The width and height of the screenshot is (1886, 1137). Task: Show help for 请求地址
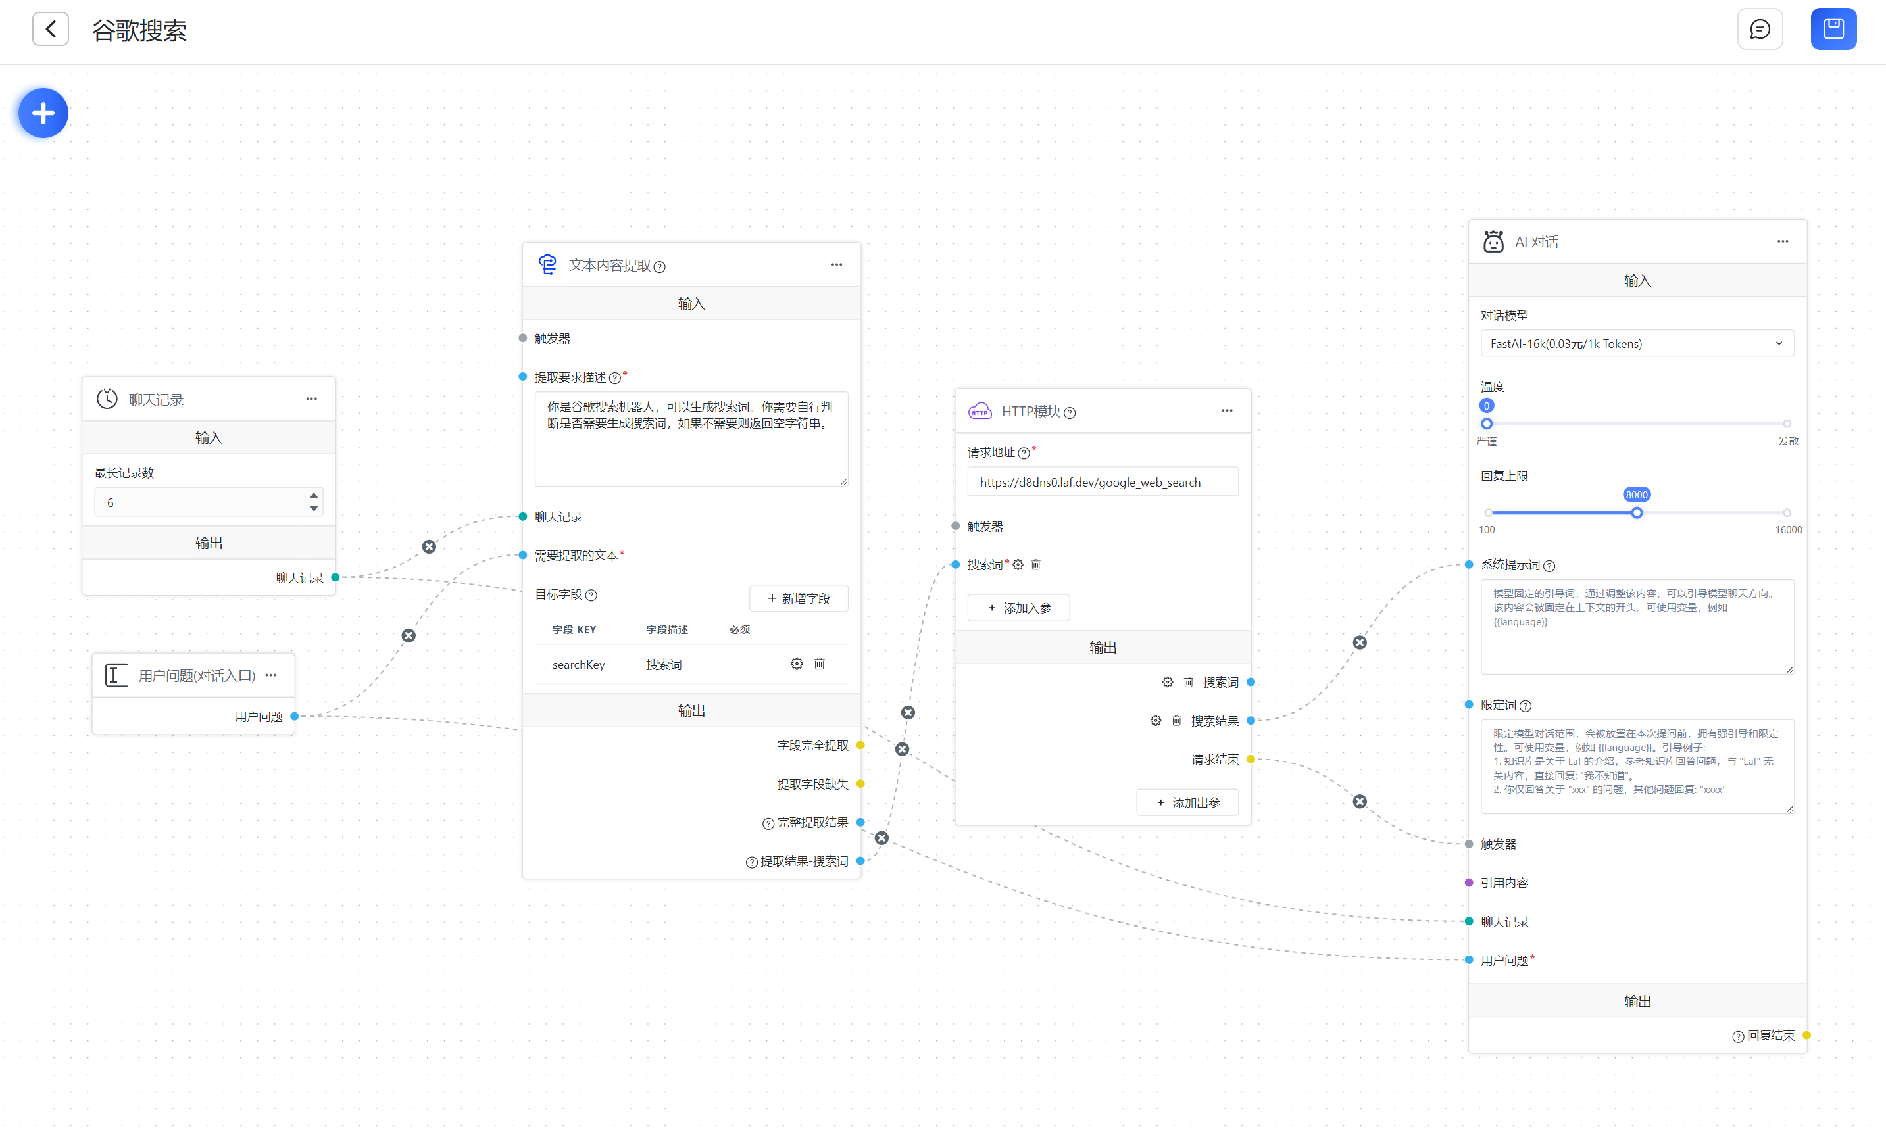click(x=1024, y=453)
